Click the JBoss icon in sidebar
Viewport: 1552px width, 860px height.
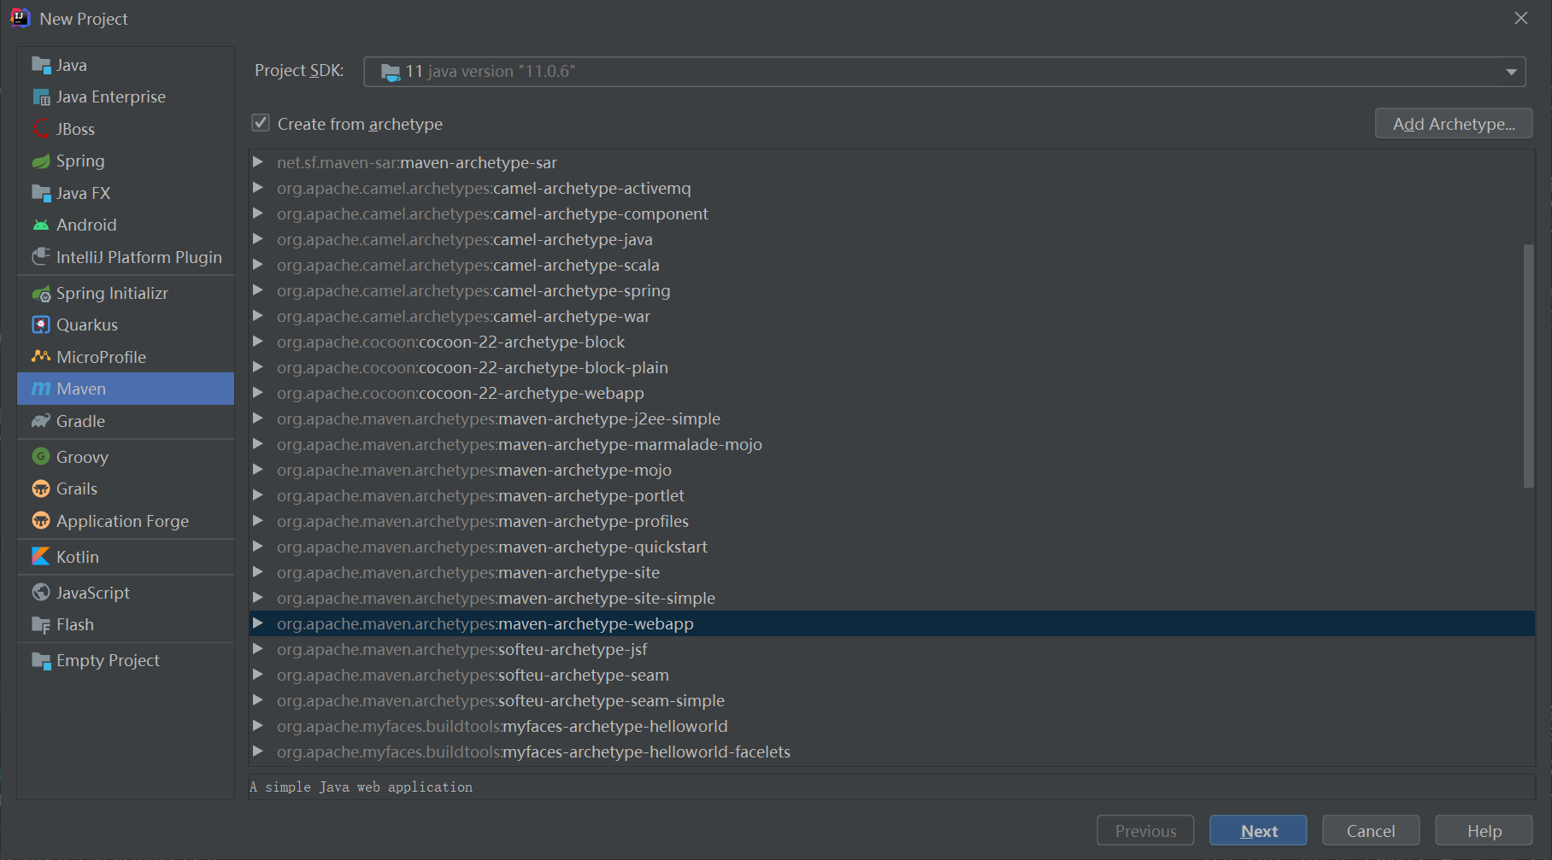point(41,129)
